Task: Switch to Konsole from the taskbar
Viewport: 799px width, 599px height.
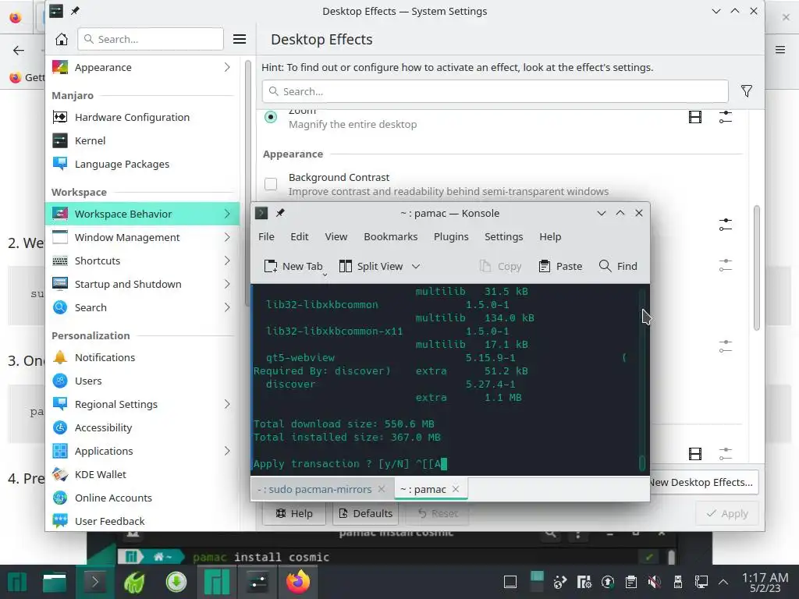Action: (x=94, y=582)
